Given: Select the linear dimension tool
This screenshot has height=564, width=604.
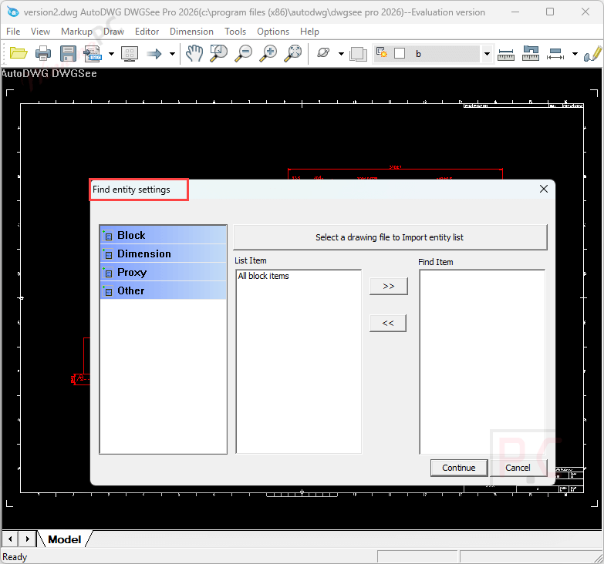Looking at the screenshot, I should (x=555, y=54).
